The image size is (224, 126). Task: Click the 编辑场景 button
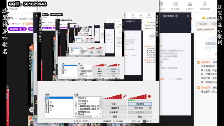point(115,108)
